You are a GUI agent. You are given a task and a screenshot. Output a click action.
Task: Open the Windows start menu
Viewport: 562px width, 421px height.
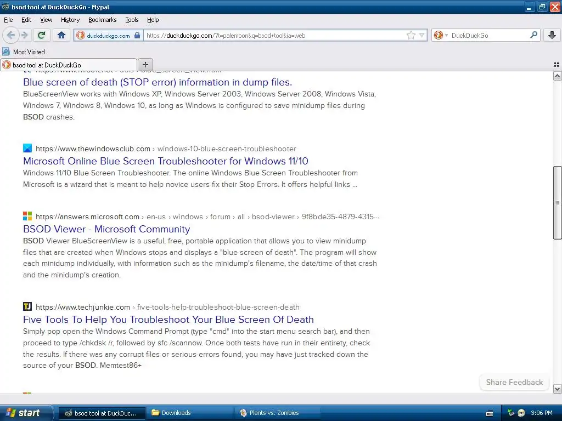[x=26, y=413]
